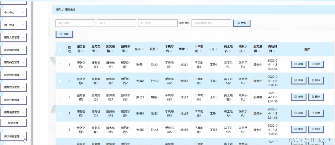Click 服务进度 breadcrumb text

(70, 9)
